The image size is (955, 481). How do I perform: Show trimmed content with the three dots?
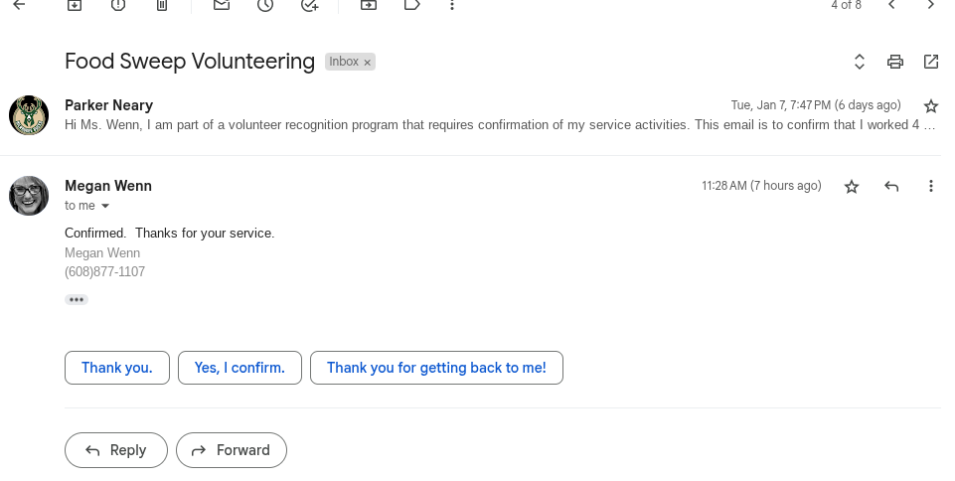(x=77, y=299)
